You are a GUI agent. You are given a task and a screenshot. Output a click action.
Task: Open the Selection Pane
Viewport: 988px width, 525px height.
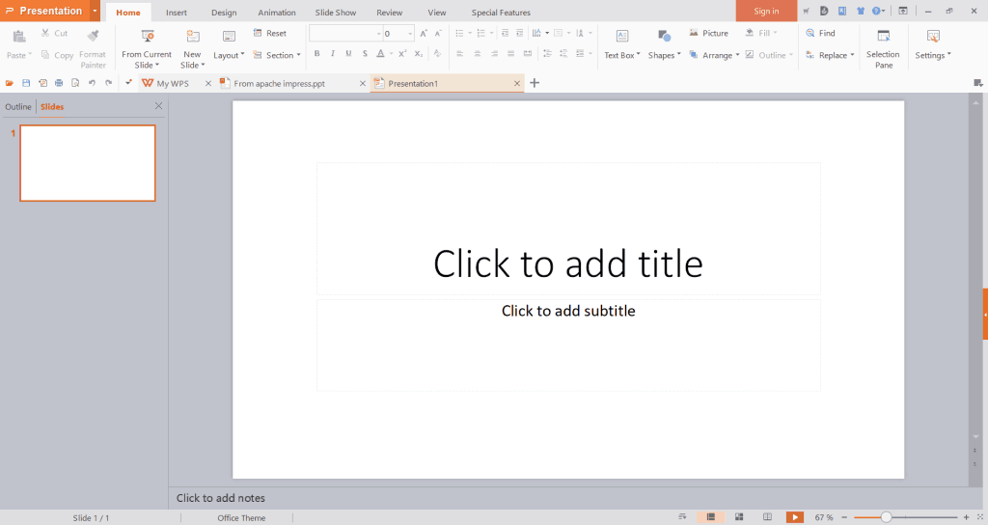884,48
